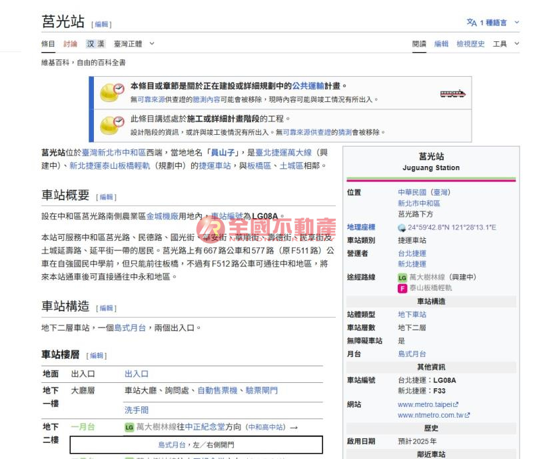Screen dimensions: 533x459
Task: Open the 臺灣正體 variant dropdown
Action: 133,44
